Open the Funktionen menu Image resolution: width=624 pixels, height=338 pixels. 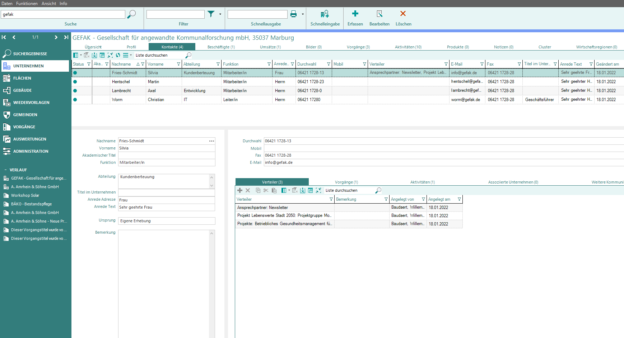[x=27, y=3]
